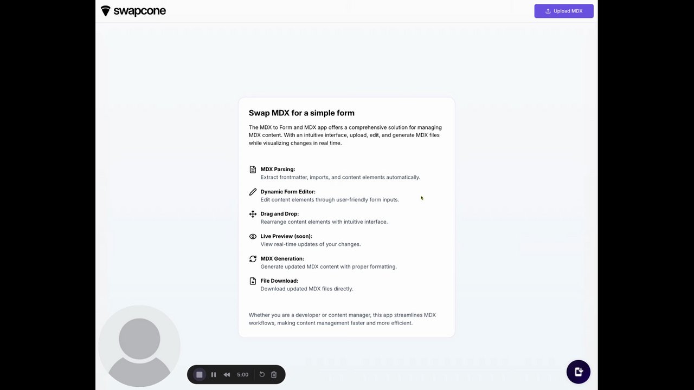This screenshot has height=390, width=694.
Task: Click the "Swap MDX for a simple form" heading
Action: 301,113
